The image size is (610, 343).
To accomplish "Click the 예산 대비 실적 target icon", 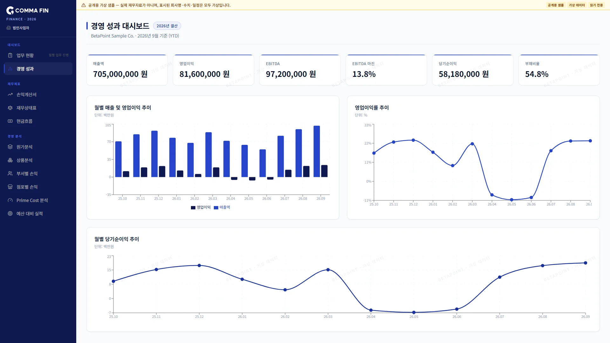I will pos(10,213).
